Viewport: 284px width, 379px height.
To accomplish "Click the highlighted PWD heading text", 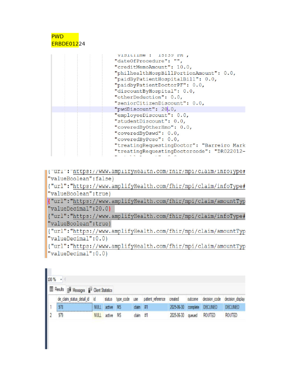I will 57,37.
